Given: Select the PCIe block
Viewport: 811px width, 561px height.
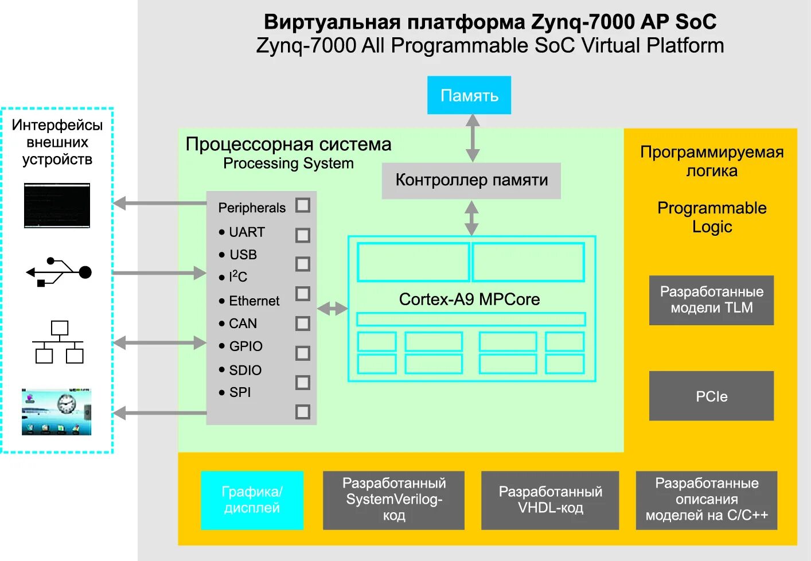Looking at the screenshot, I should point(711,396).
